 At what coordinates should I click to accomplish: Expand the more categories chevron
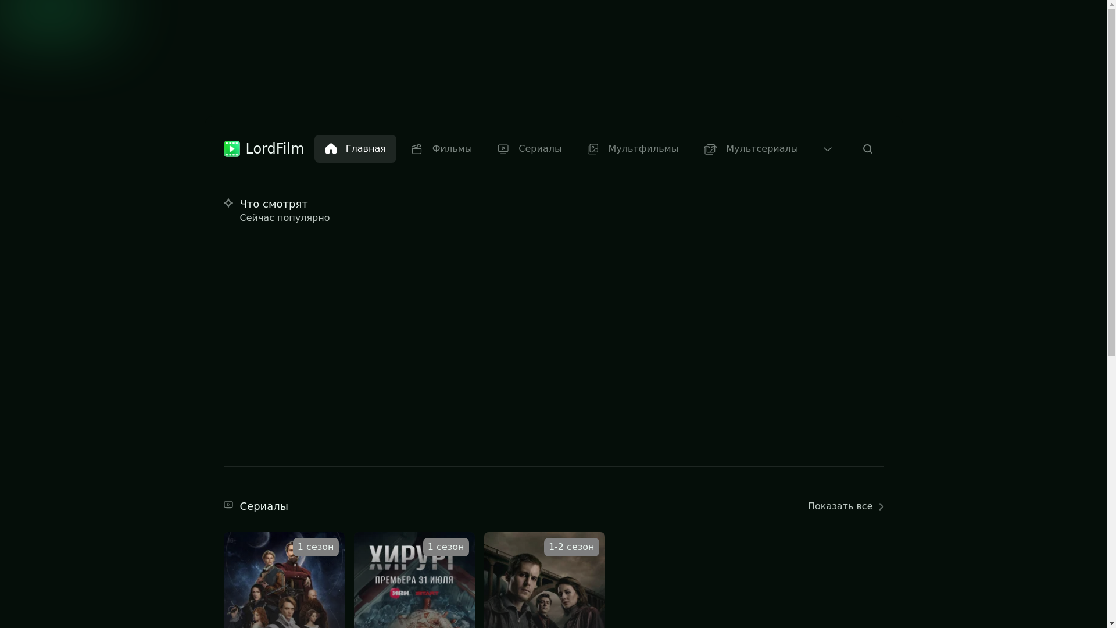pyautogui.click(x=828, y=149)
